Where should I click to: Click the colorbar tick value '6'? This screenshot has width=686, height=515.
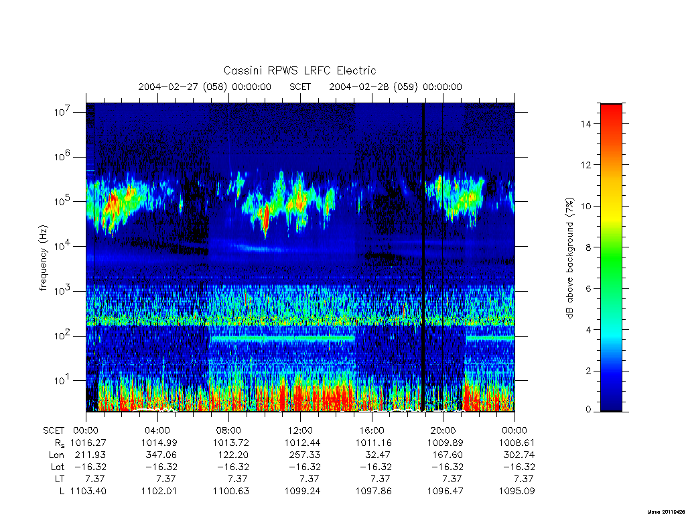point(588,288)
